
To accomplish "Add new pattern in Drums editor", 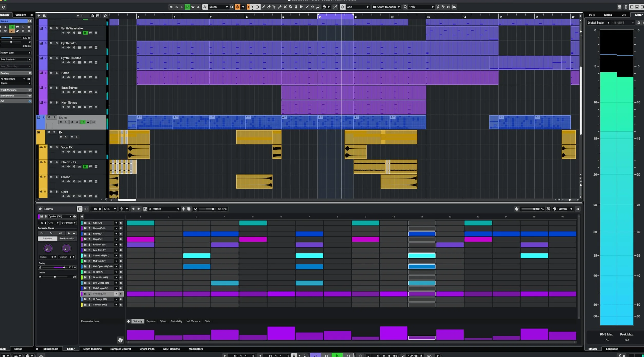I will click(x=183, y=209).
